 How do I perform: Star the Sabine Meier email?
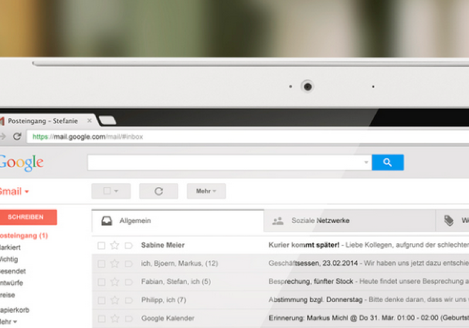[x=114, y=245]
